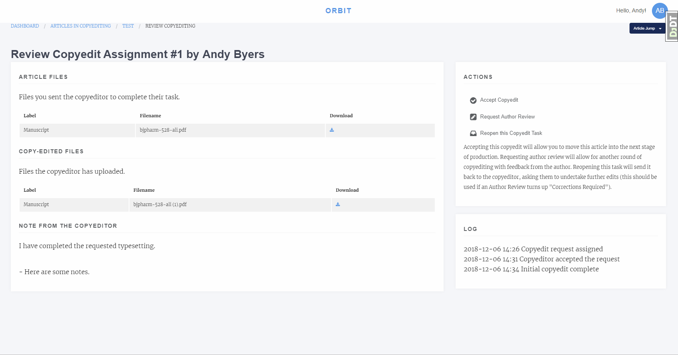The height and width of the screenshot is (355, 678).
Task: Click the bjpharm-528-ali (1).pdf filename cell
Action: click(x=160, y=205)
